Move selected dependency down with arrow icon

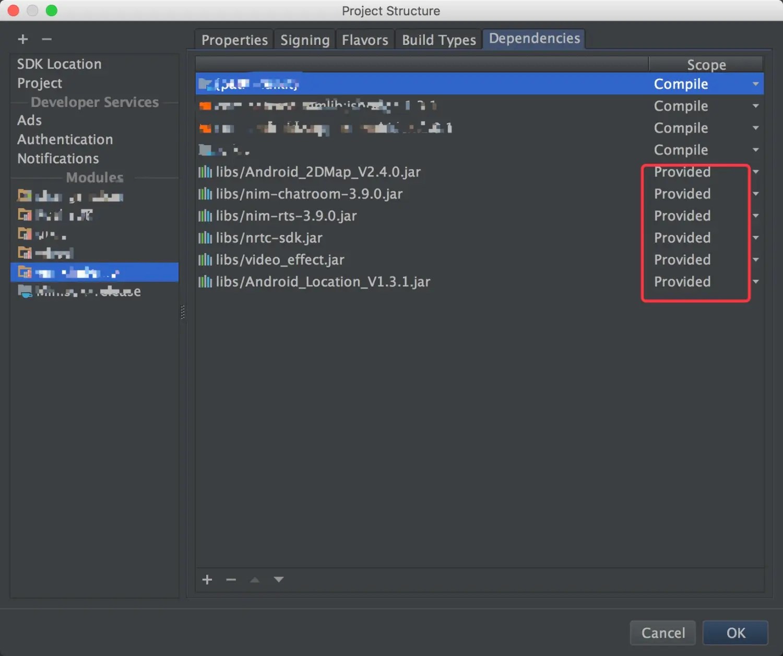[x=279, y=579]
